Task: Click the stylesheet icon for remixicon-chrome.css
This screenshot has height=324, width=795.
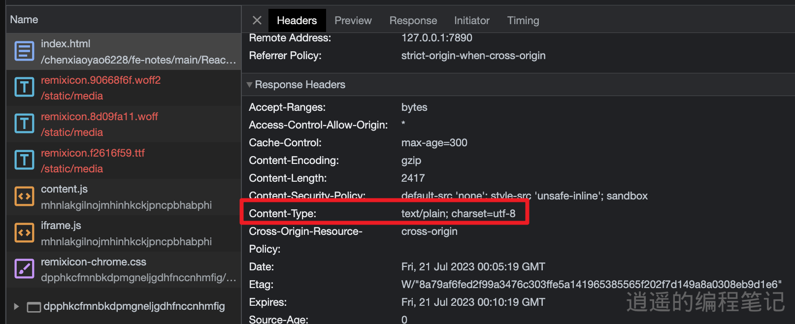Action: point(24,269)
